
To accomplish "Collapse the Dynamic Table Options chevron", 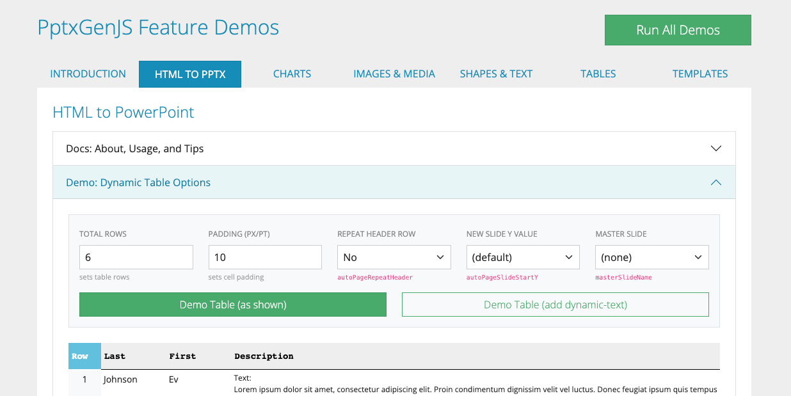I will click(715, 182).
